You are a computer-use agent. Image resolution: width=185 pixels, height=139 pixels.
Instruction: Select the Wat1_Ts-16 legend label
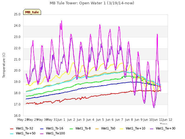click(x=55, y=128)
